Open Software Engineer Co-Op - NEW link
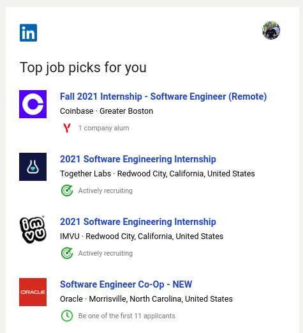The width and height of the screenshot is (303, 333). pos(126,284)
